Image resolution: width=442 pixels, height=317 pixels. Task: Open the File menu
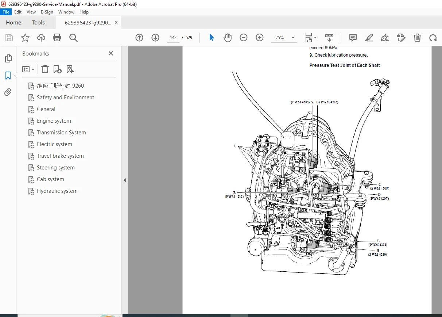coord(6,12)
